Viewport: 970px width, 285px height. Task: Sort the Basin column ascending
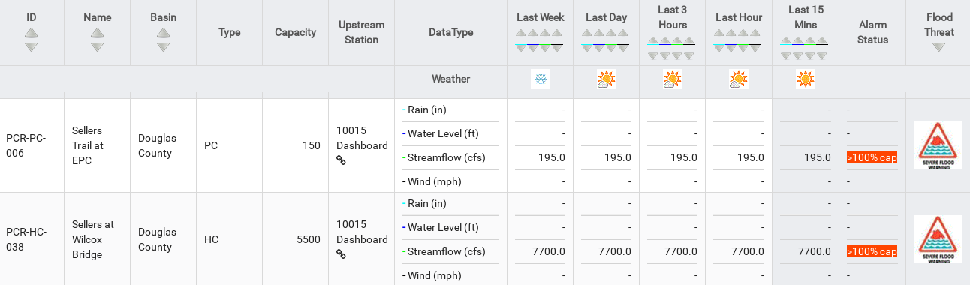164,33
